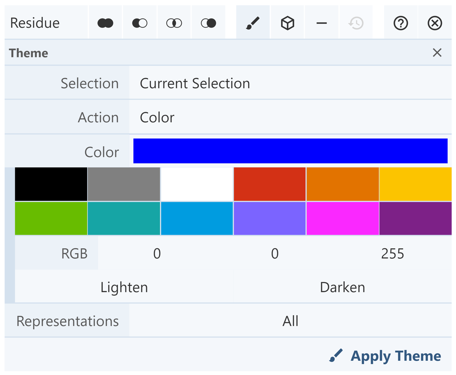Image resolution: width=456 pixels, height=375 pixels.
Task: Collapse the blue color picker bar
Action: (290, 151)
